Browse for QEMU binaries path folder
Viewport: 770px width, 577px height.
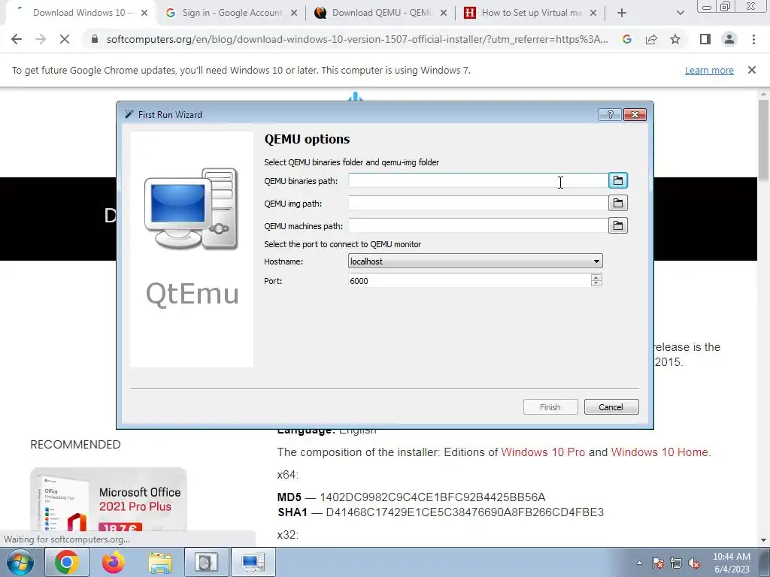[618, 180]
